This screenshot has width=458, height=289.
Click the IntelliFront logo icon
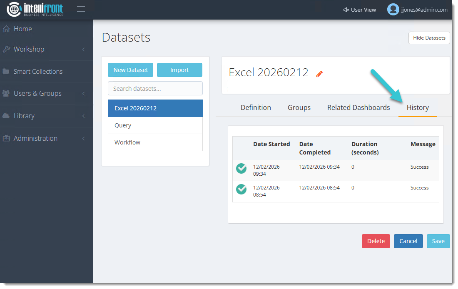coord(14,10)
